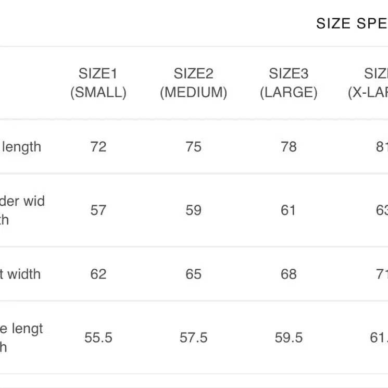
Task: Click the width value 68 for LARGE
Action: point(289,274)
